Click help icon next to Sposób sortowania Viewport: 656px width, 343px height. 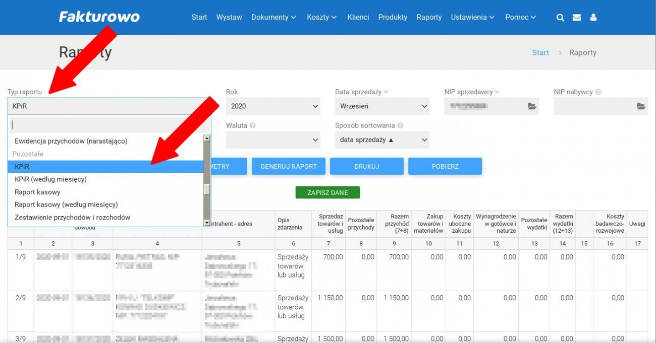(x=400, y=125)
